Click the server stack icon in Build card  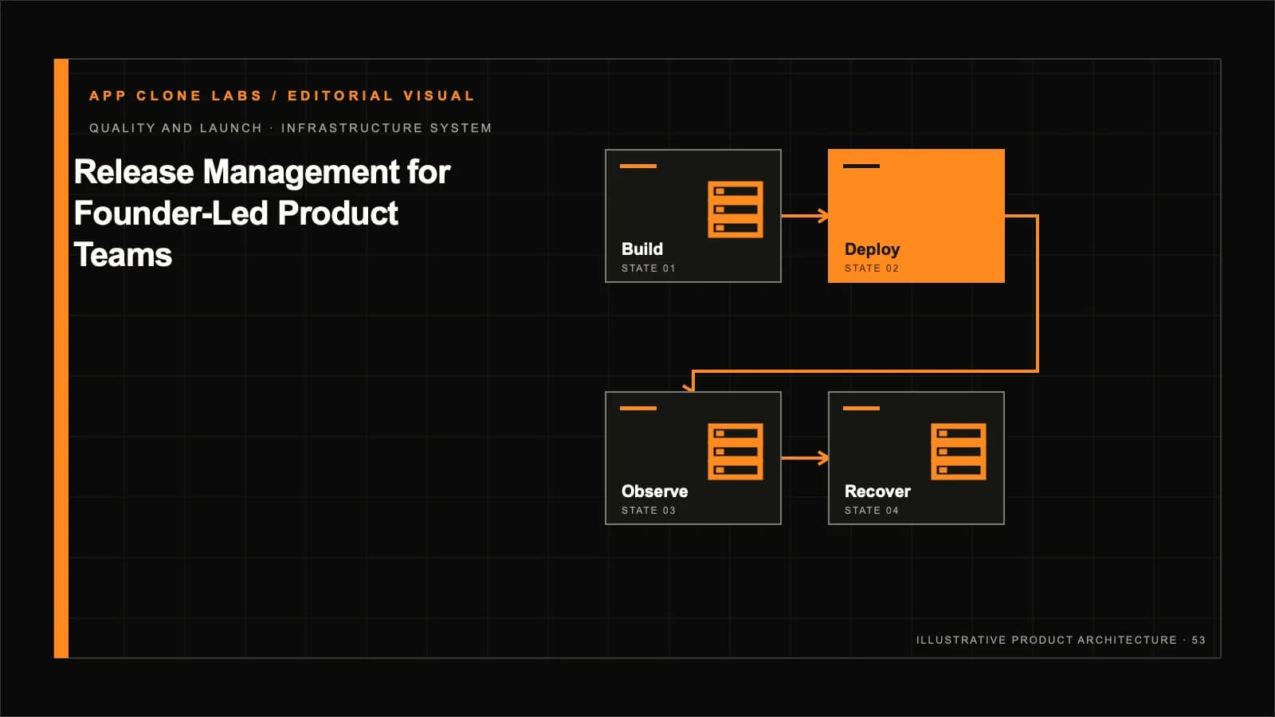tap(736, 210)
